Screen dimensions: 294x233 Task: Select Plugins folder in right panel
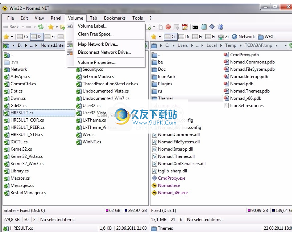[x=162, y=84]
